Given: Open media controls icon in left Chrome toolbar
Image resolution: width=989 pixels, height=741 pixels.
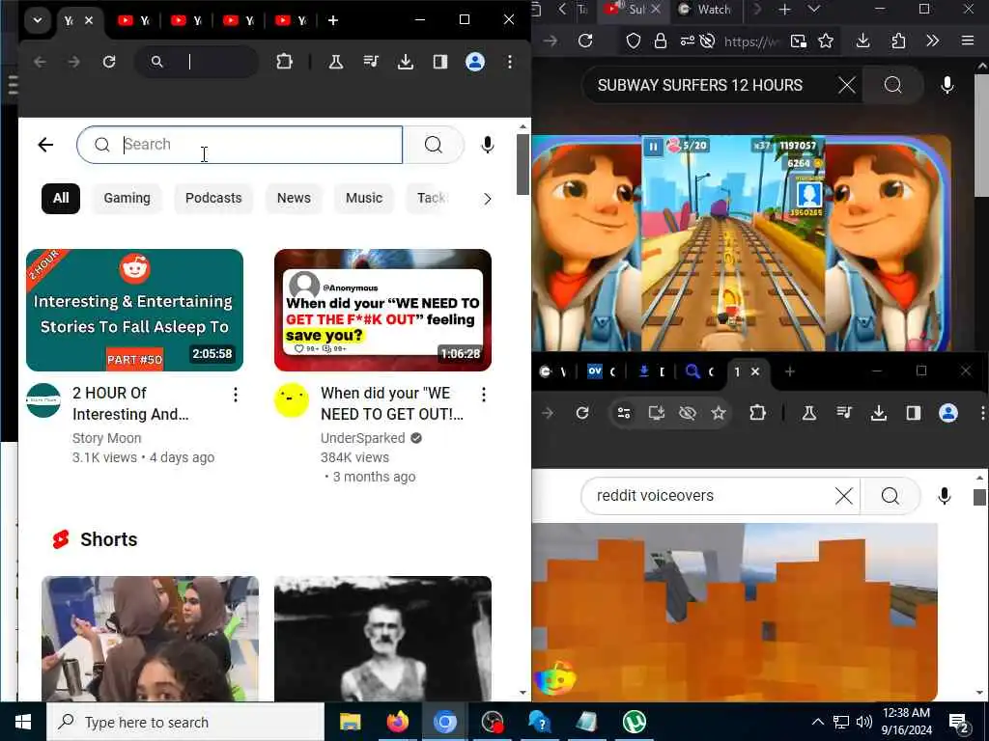Looking at the screenshot, I should pyautogui.click(x=371, y=62).
